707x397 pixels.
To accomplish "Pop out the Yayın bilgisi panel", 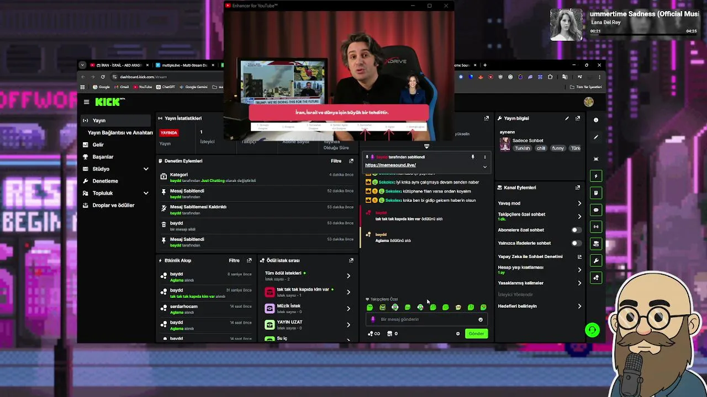I will 578,118.
